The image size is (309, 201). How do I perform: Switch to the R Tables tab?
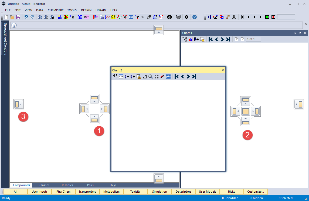pyautogui.click(x=67, y=185)
